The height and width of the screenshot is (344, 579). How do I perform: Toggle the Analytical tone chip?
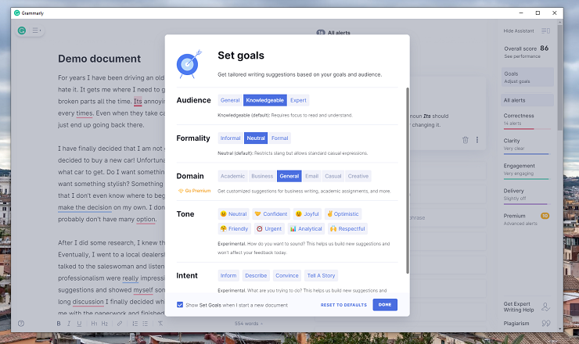pyautogui.click(x=306, y=229)
